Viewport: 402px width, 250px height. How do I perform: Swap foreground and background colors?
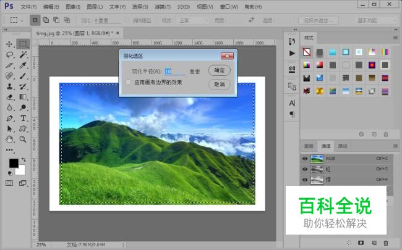(24, 160)
